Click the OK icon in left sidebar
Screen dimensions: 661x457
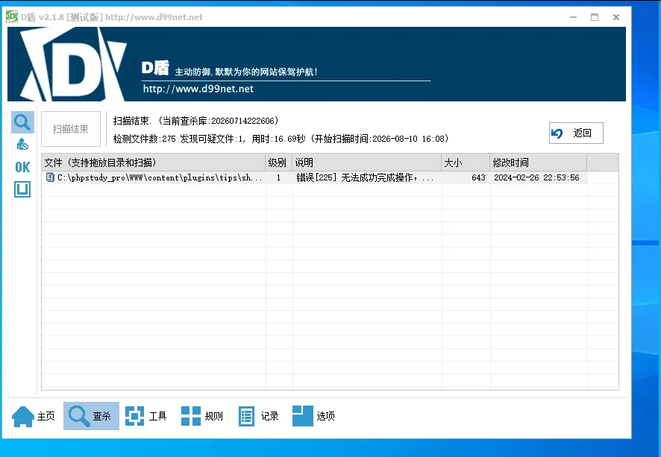[x=22, y=167]
